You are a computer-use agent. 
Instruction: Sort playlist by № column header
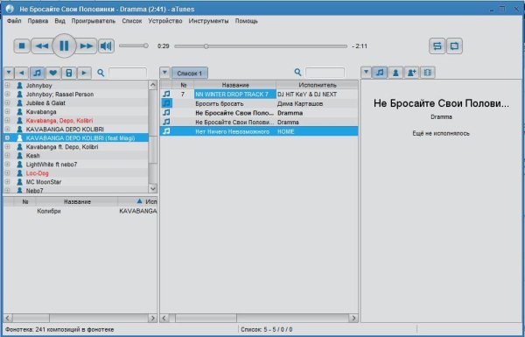tap(183, 85)
